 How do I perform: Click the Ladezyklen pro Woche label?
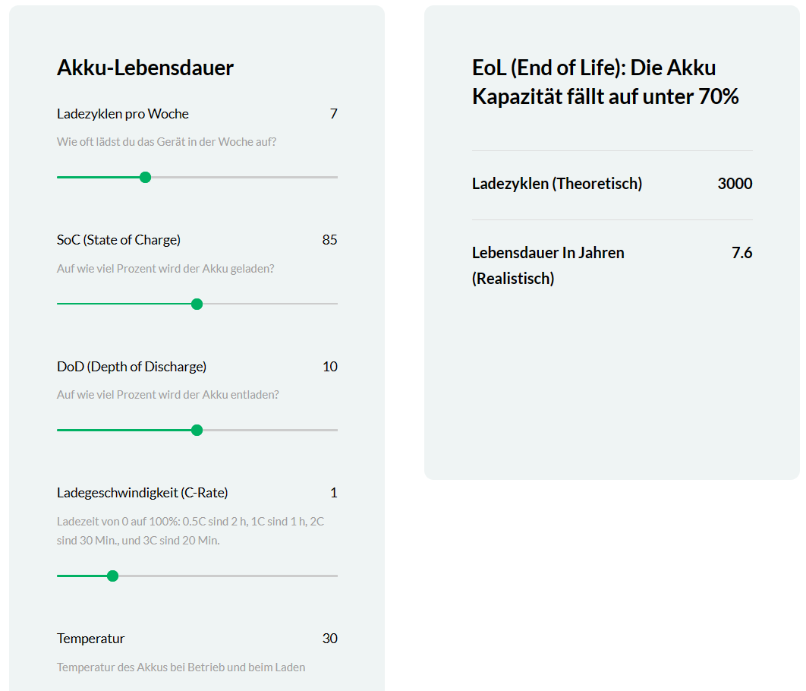(x=123, y=114)
